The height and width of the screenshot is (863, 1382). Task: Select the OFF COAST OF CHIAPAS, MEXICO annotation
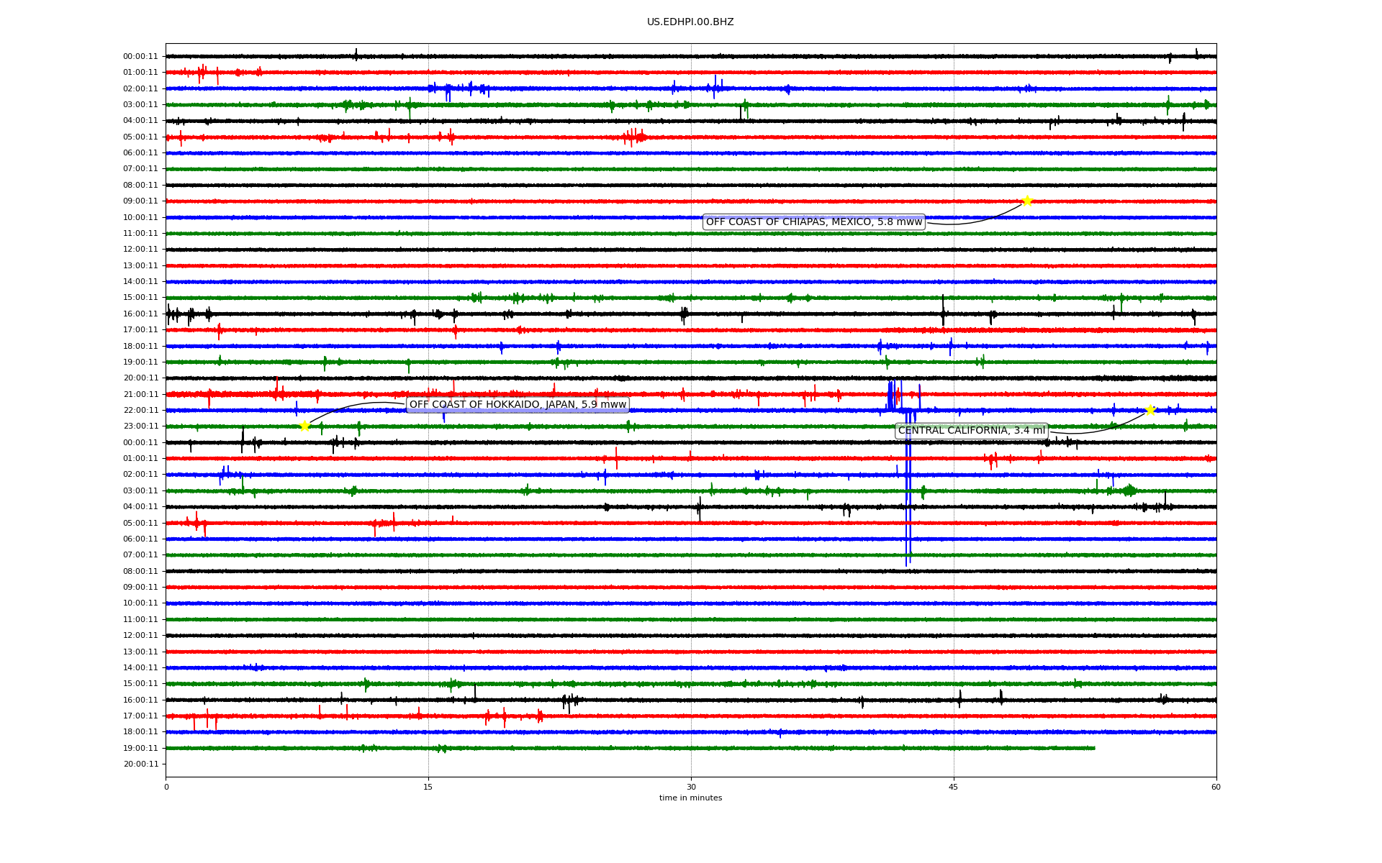click(813, 222)
